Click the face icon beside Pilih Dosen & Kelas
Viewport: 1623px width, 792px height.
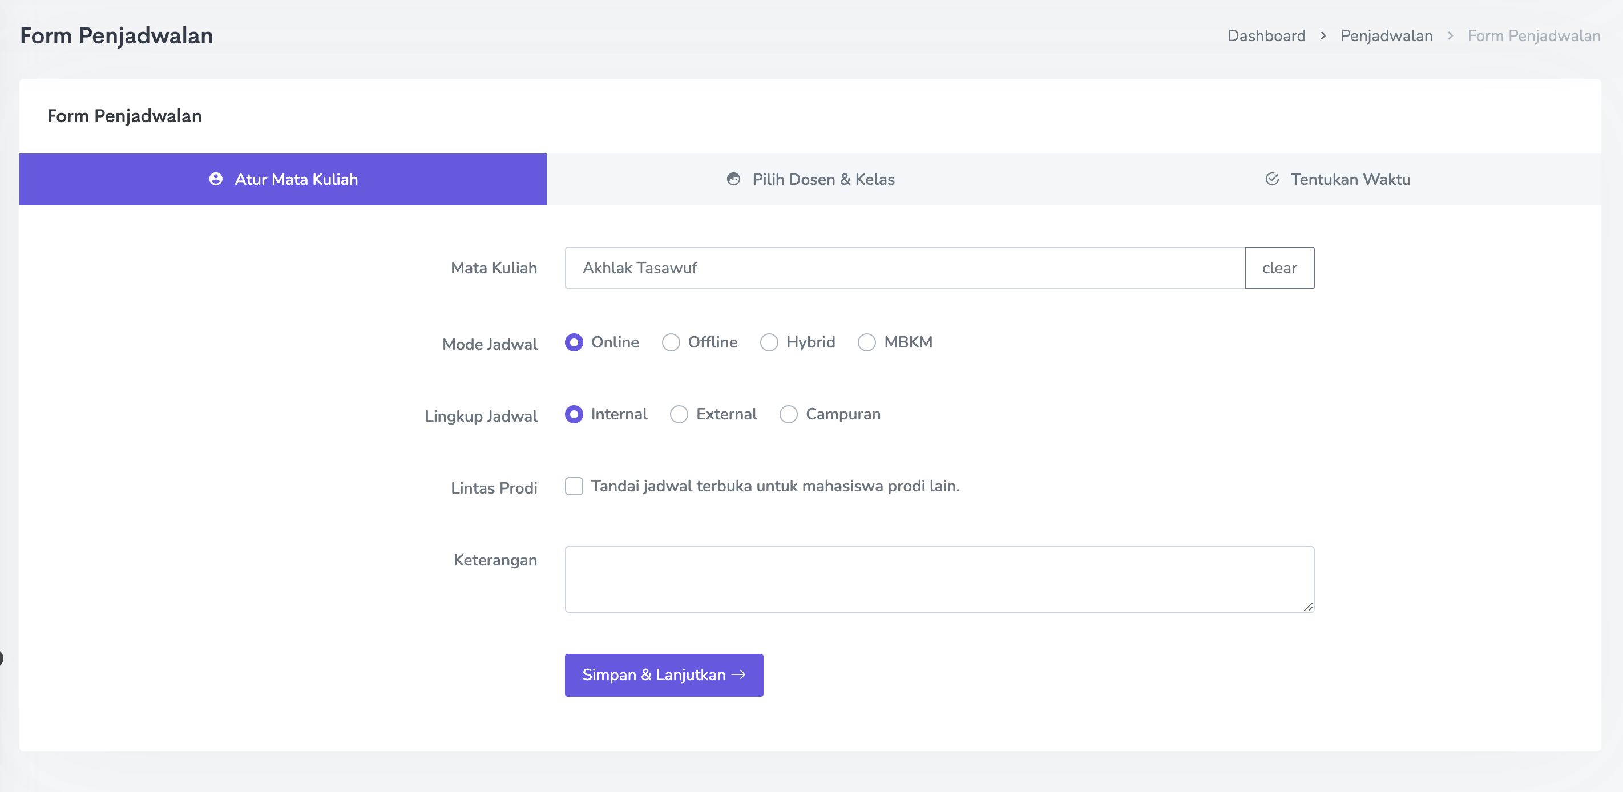coord(733,180)
